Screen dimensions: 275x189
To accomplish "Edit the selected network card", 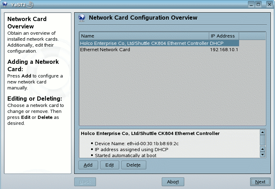I will (x=110, y=165).
